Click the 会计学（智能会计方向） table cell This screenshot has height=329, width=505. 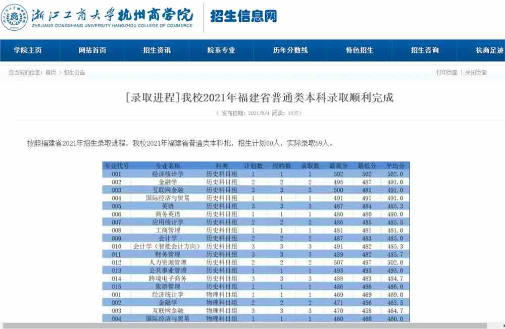[167, 246]
